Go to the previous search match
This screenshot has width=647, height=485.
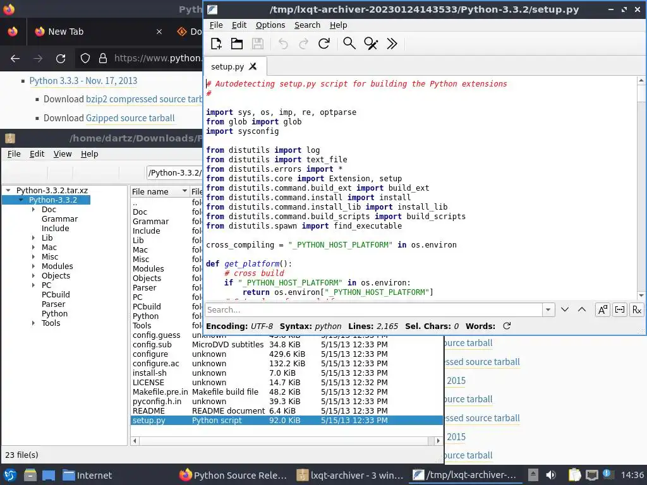(582, 309)
